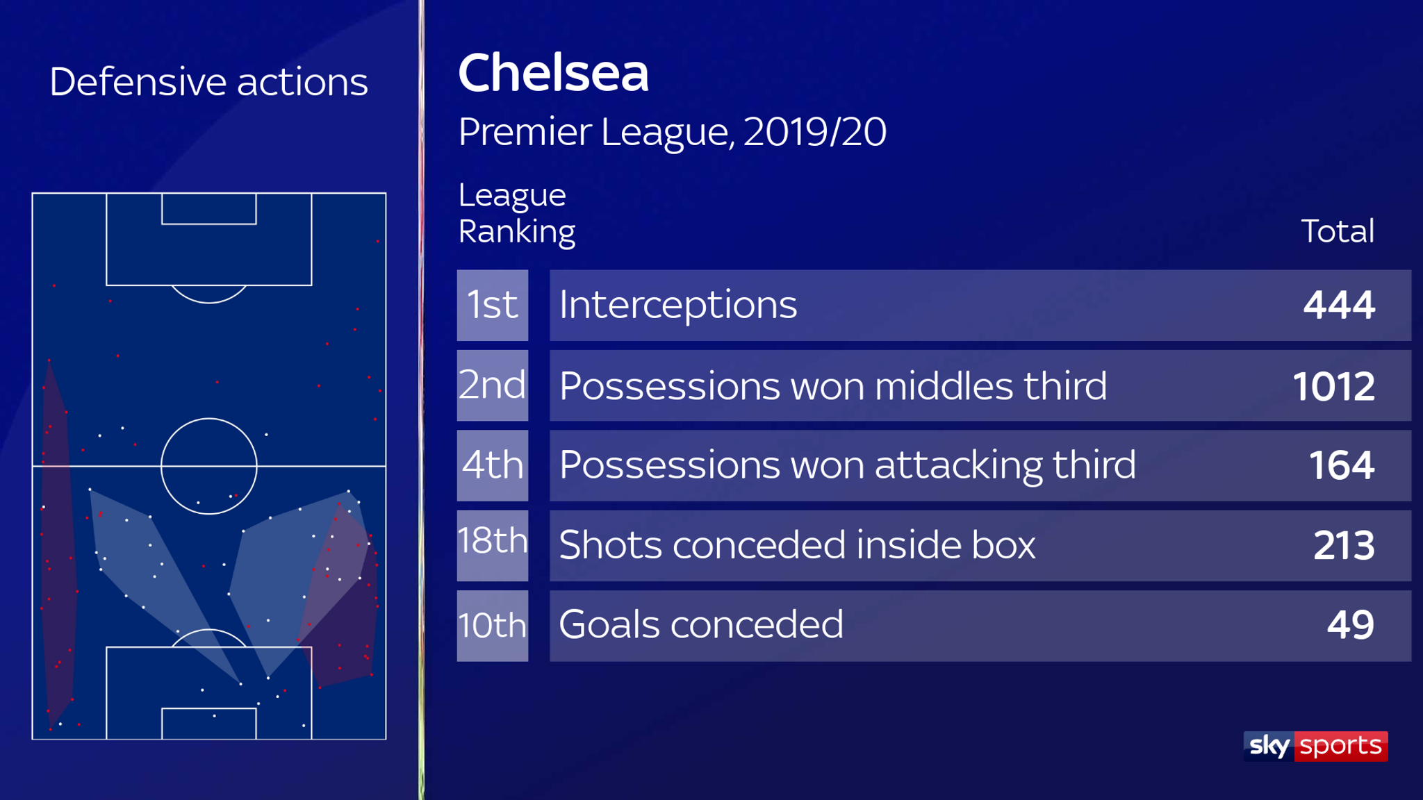
Task: Click Premier League, 2019/20 subtitle
Action: click(672, 132)
